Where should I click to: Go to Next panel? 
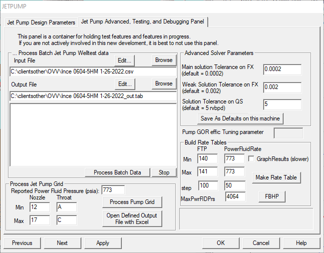pyautogui.click(x=62, y=243)
